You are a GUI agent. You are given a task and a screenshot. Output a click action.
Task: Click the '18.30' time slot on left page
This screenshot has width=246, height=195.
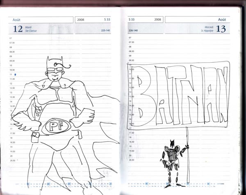tap(12, 142)
